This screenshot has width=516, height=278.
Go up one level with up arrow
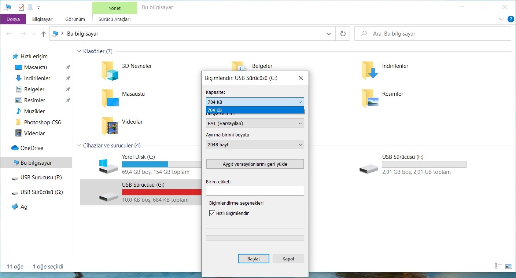pyautogui.click(x=44, y=34)
